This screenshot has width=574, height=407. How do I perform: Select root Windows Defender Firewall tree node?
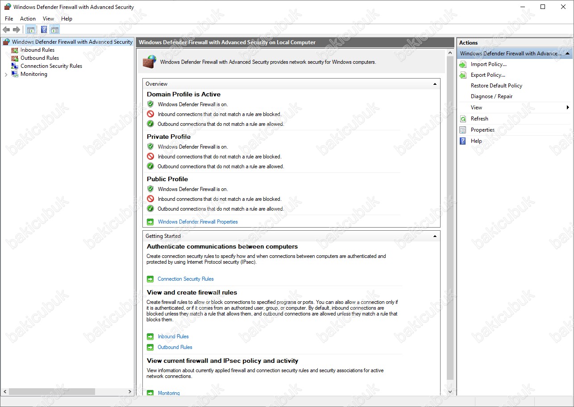click(x=72, y=42)
